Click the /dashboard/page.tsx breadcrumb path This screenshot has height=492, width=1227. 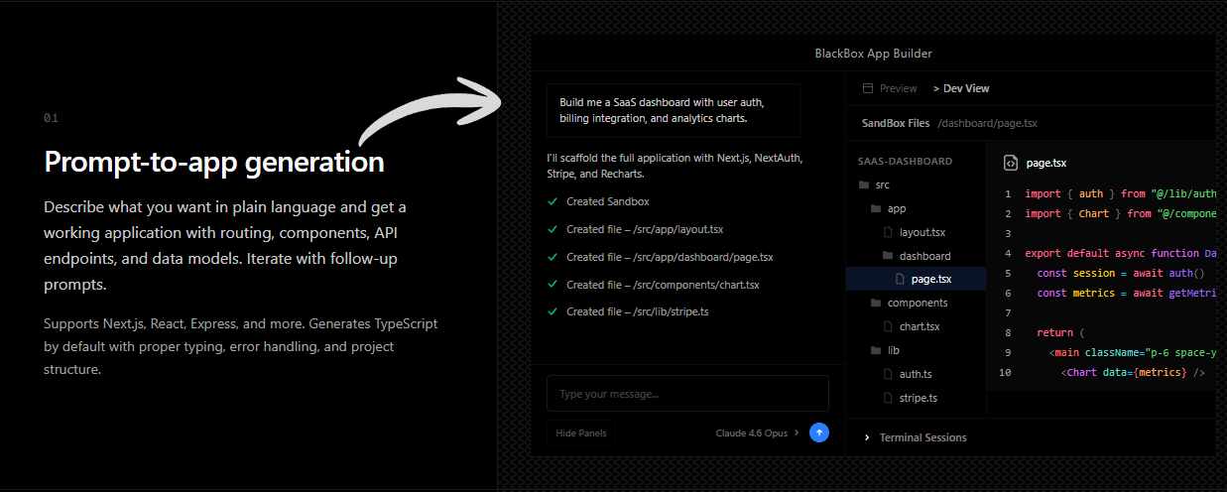987,123
